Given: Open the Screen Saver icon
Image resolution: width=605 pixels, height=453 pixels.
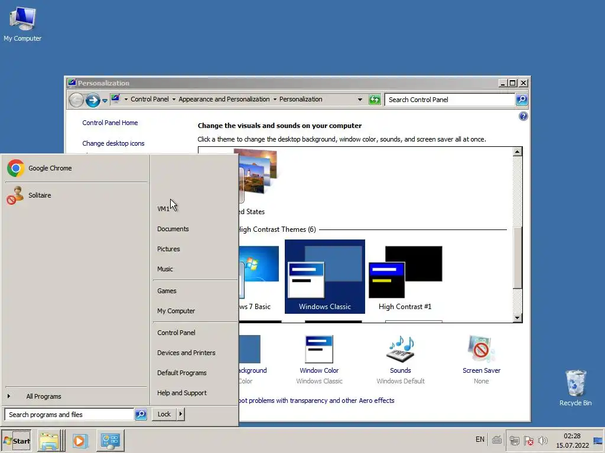Looking at the screenshot, I should 481,349.
